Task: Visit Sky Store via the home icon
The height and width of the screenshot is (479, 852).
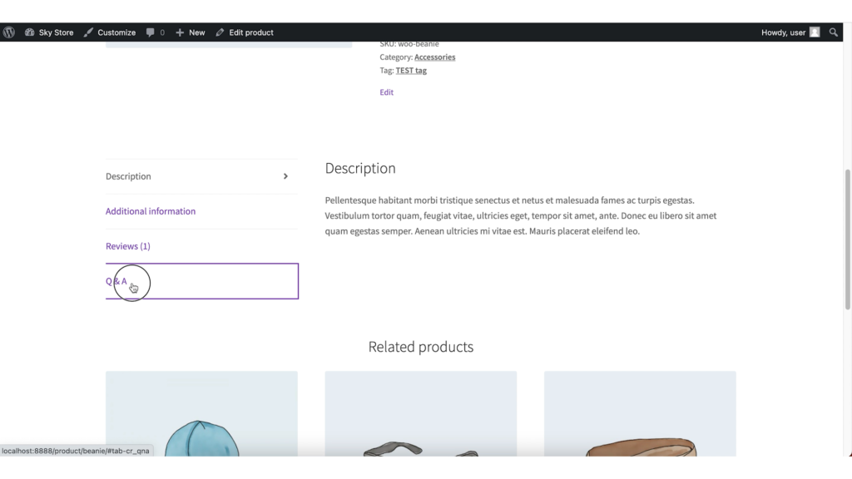Action: click(50, 32)
